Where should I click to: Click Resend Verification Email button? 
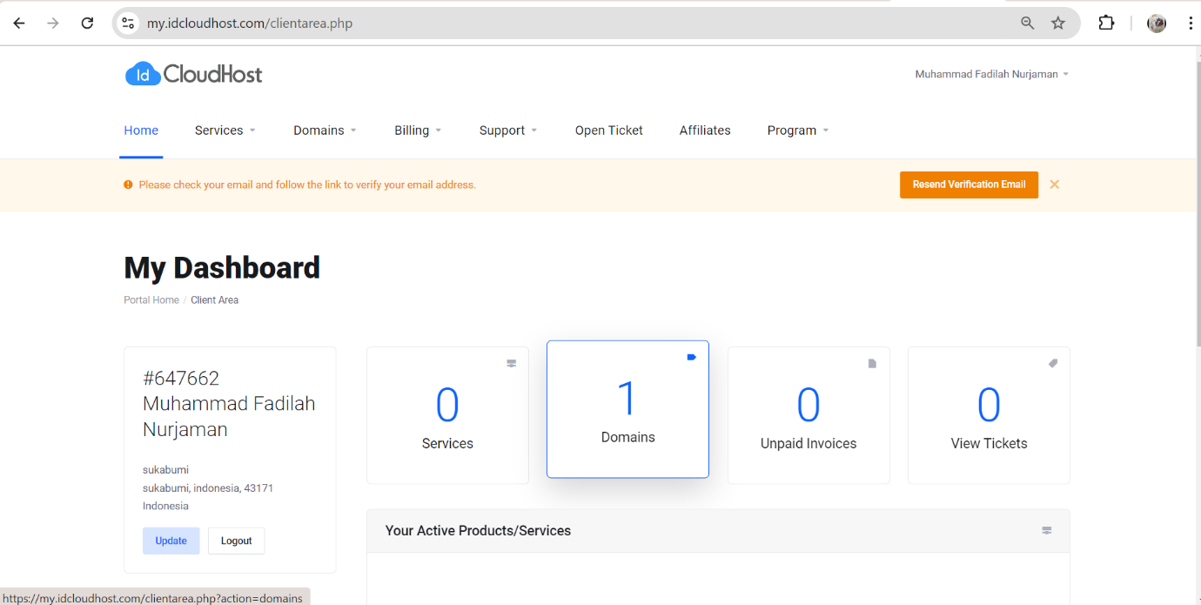pyautogui.click(x=969, y=185)
